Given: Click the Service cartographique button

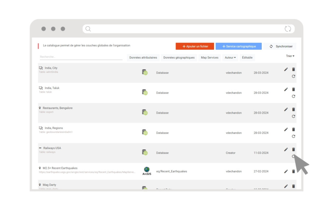Looking at the screenshot, I should (238, 46).
